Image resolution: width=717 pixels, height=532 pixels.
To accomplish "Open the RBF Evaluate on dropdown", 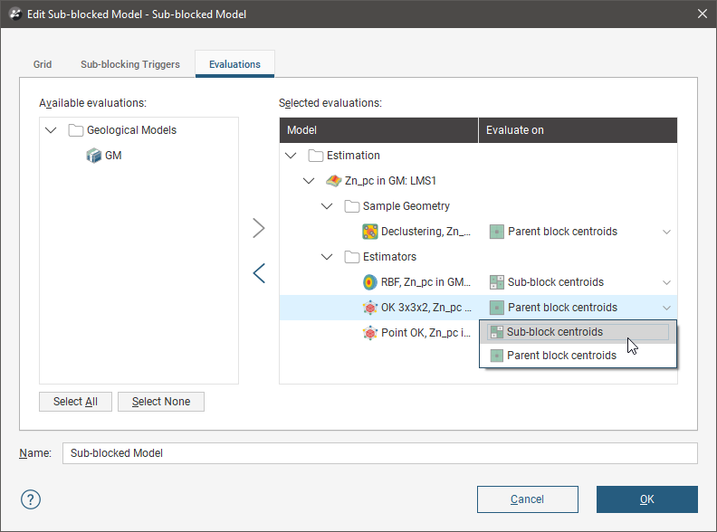I will click(666, 282).
